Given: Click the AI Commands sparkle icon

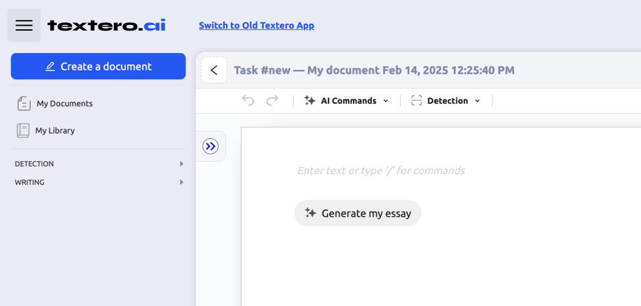Looking at the screenshot, I should [x=310, y=101].
